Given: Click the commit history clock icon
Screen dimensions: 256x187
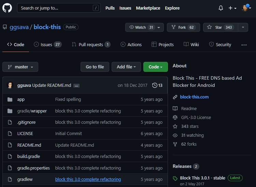Looking at the screenshot, I should (x=155, y=85).
